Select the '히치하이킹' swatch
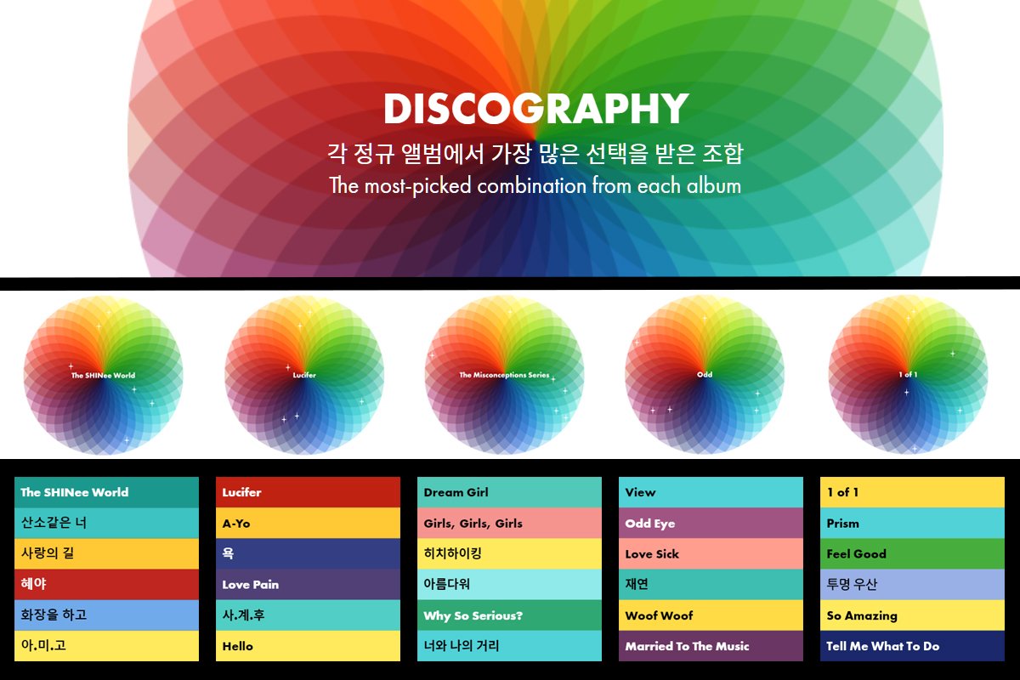1020x680 pixels. click(x=509, y=553)
